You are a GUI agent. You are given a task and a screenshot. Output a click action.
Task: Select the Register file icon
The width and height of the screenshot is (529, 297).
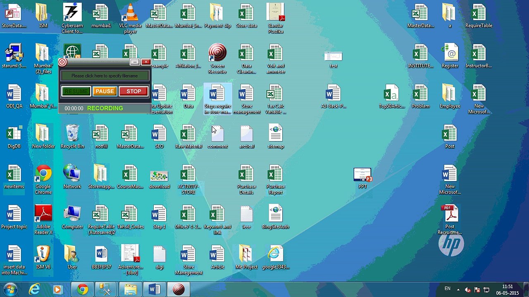click(450, 56)
